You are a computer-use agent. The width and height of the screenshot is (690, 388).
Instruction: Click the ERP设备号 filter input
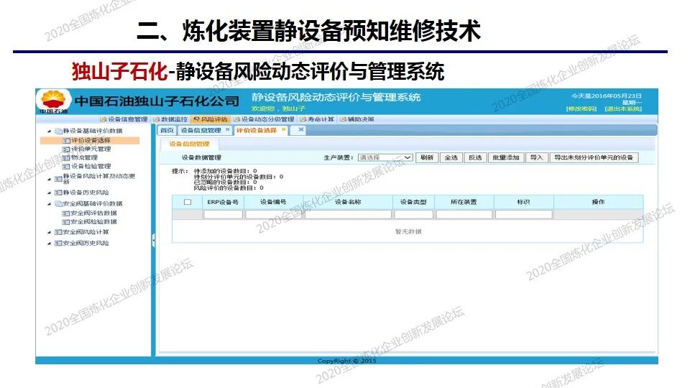[x=223, y=214]
